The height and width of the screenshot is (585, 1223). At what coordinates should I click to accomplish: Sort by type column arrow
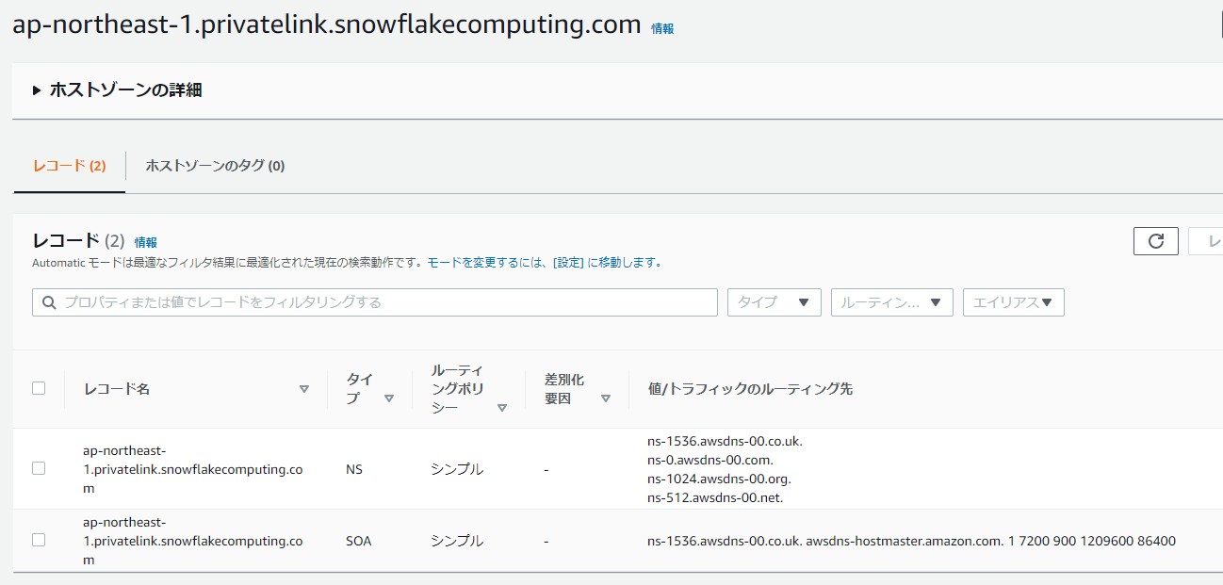pos(388,398)
